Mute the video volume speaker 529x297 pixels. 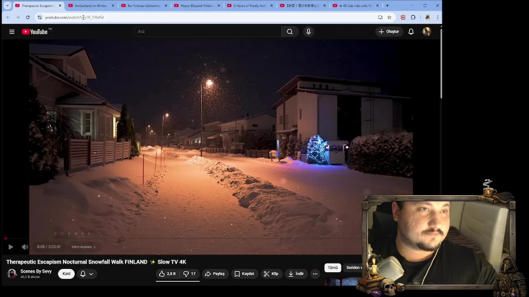point(25,247)
